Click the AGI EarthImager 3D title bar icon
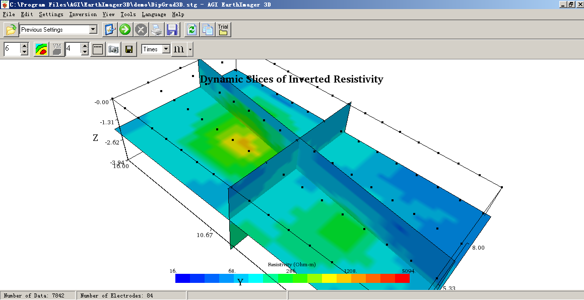This screenshot has width=584, height=300. tap(5, 5)
